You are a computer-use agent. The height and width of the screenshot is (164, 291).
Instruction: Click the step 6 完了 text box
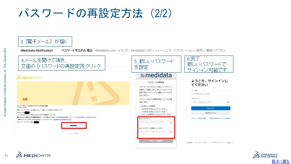tap(209, 64)
